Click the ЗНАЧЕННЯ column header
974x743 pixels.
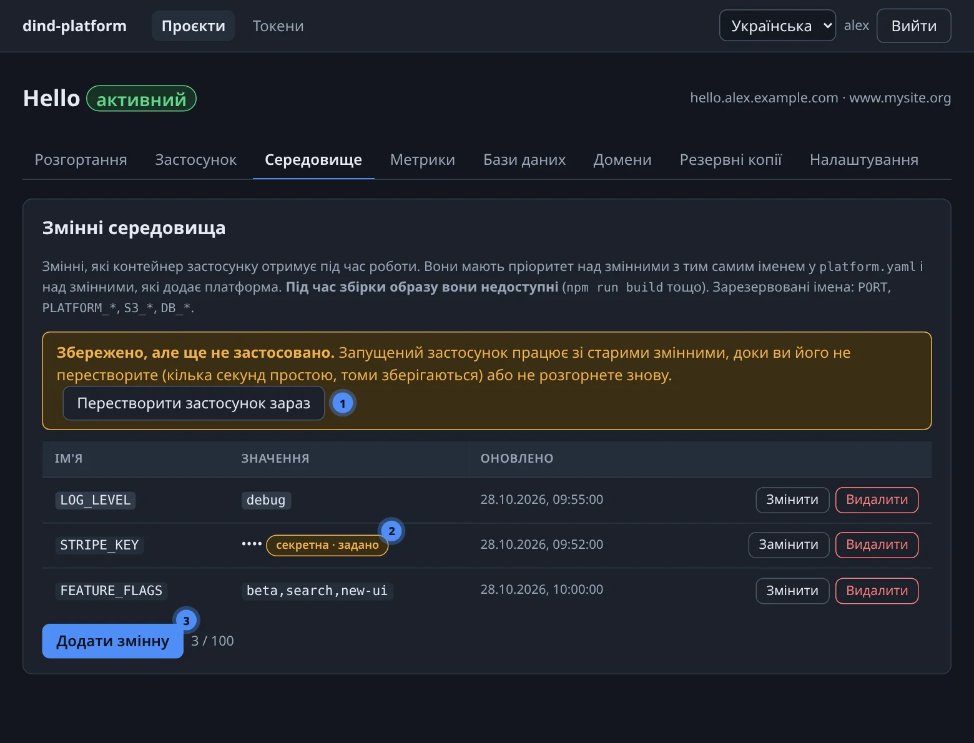click(x=275, y=458)
